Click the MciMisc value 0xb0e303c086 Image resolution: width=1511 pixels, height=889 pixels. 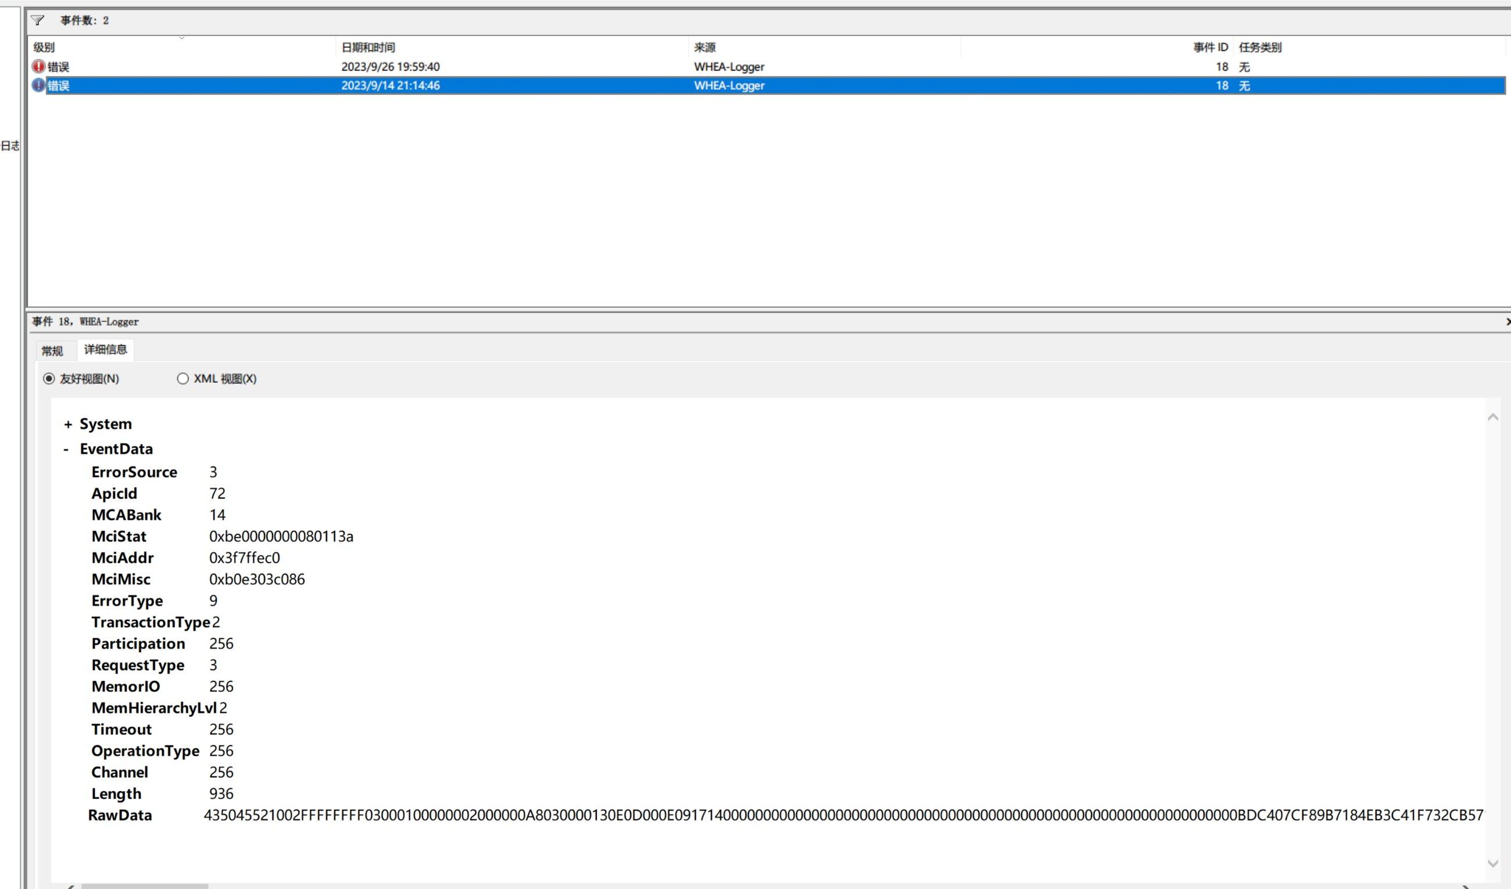[257, 580]
